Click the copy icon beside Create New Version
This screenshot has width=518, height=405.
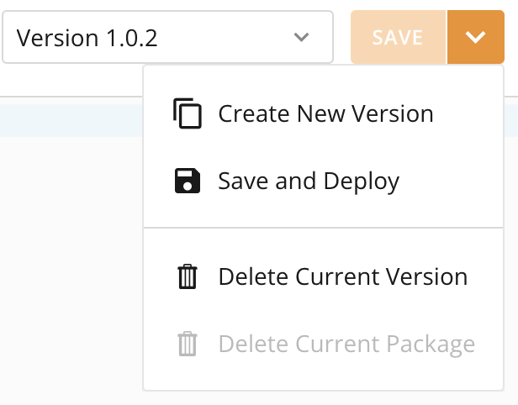(x=188, y=113)
